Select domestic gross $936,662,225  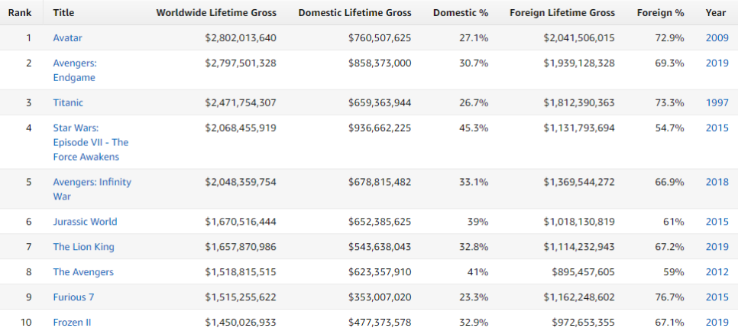coord(380,128)
